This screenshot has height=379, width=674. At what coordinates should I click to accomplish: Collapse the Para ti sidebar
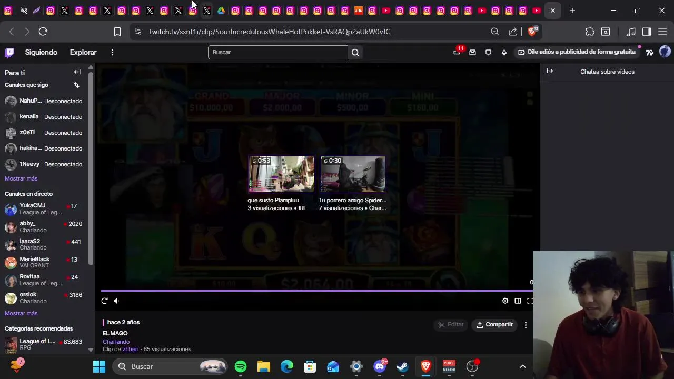77,72
